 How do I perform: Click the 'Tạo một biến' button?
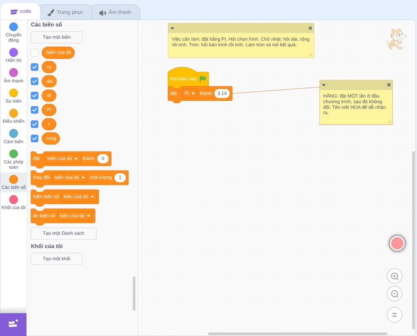pos(57,37)
